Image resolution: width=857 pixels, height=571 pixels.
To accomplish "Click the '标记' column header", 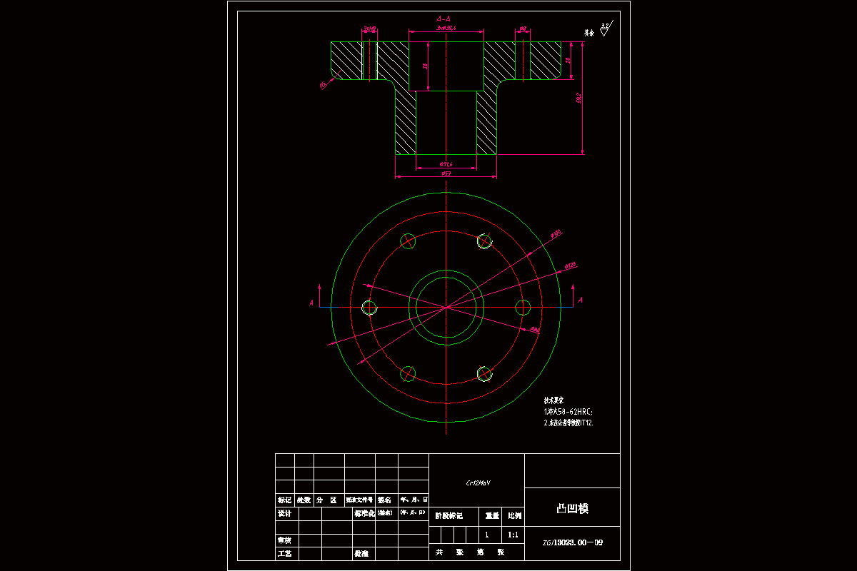I will 284,500.
